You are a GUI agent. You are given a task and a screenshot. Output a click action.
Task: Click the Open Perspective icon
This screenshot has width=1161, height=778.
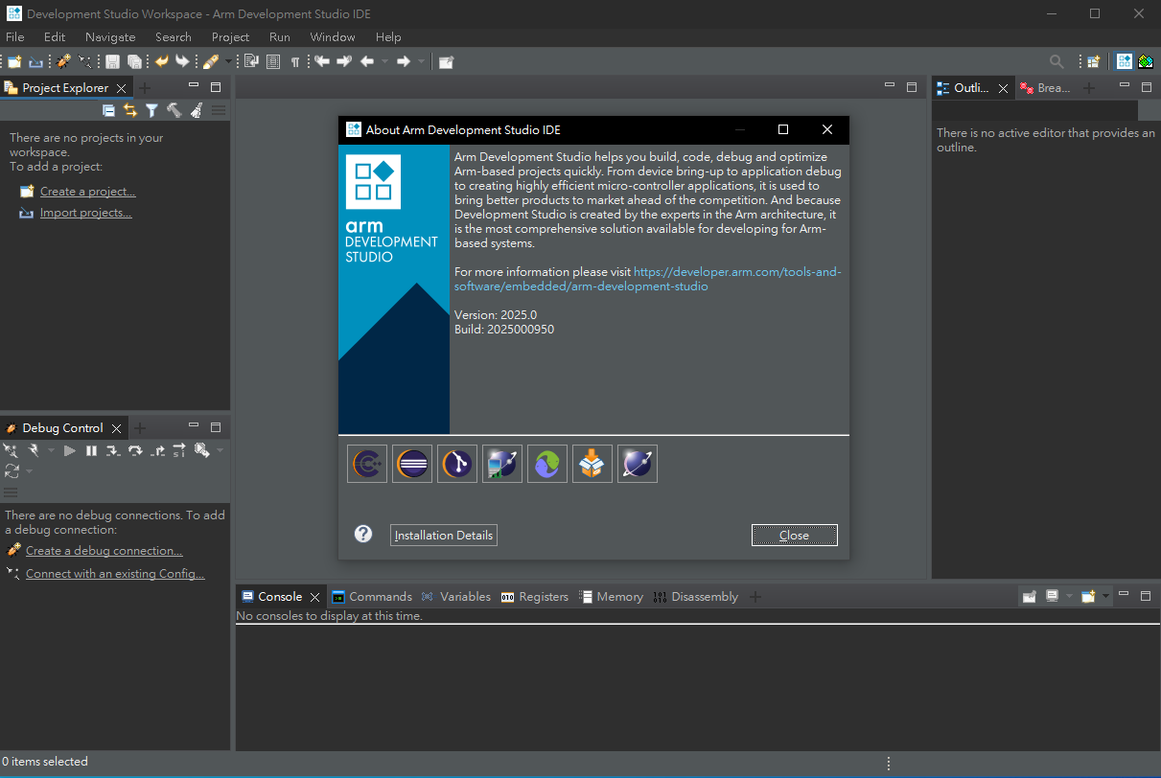pyautogui.click(x=1092, y=61)
